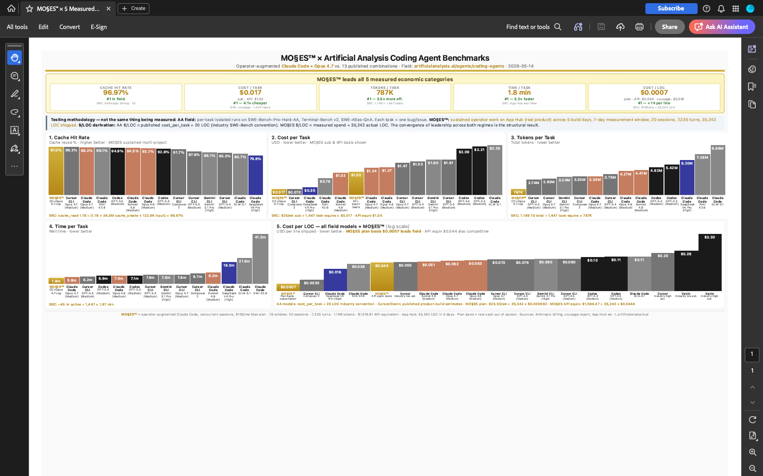Click Find text or tools search

coord(534,27)
